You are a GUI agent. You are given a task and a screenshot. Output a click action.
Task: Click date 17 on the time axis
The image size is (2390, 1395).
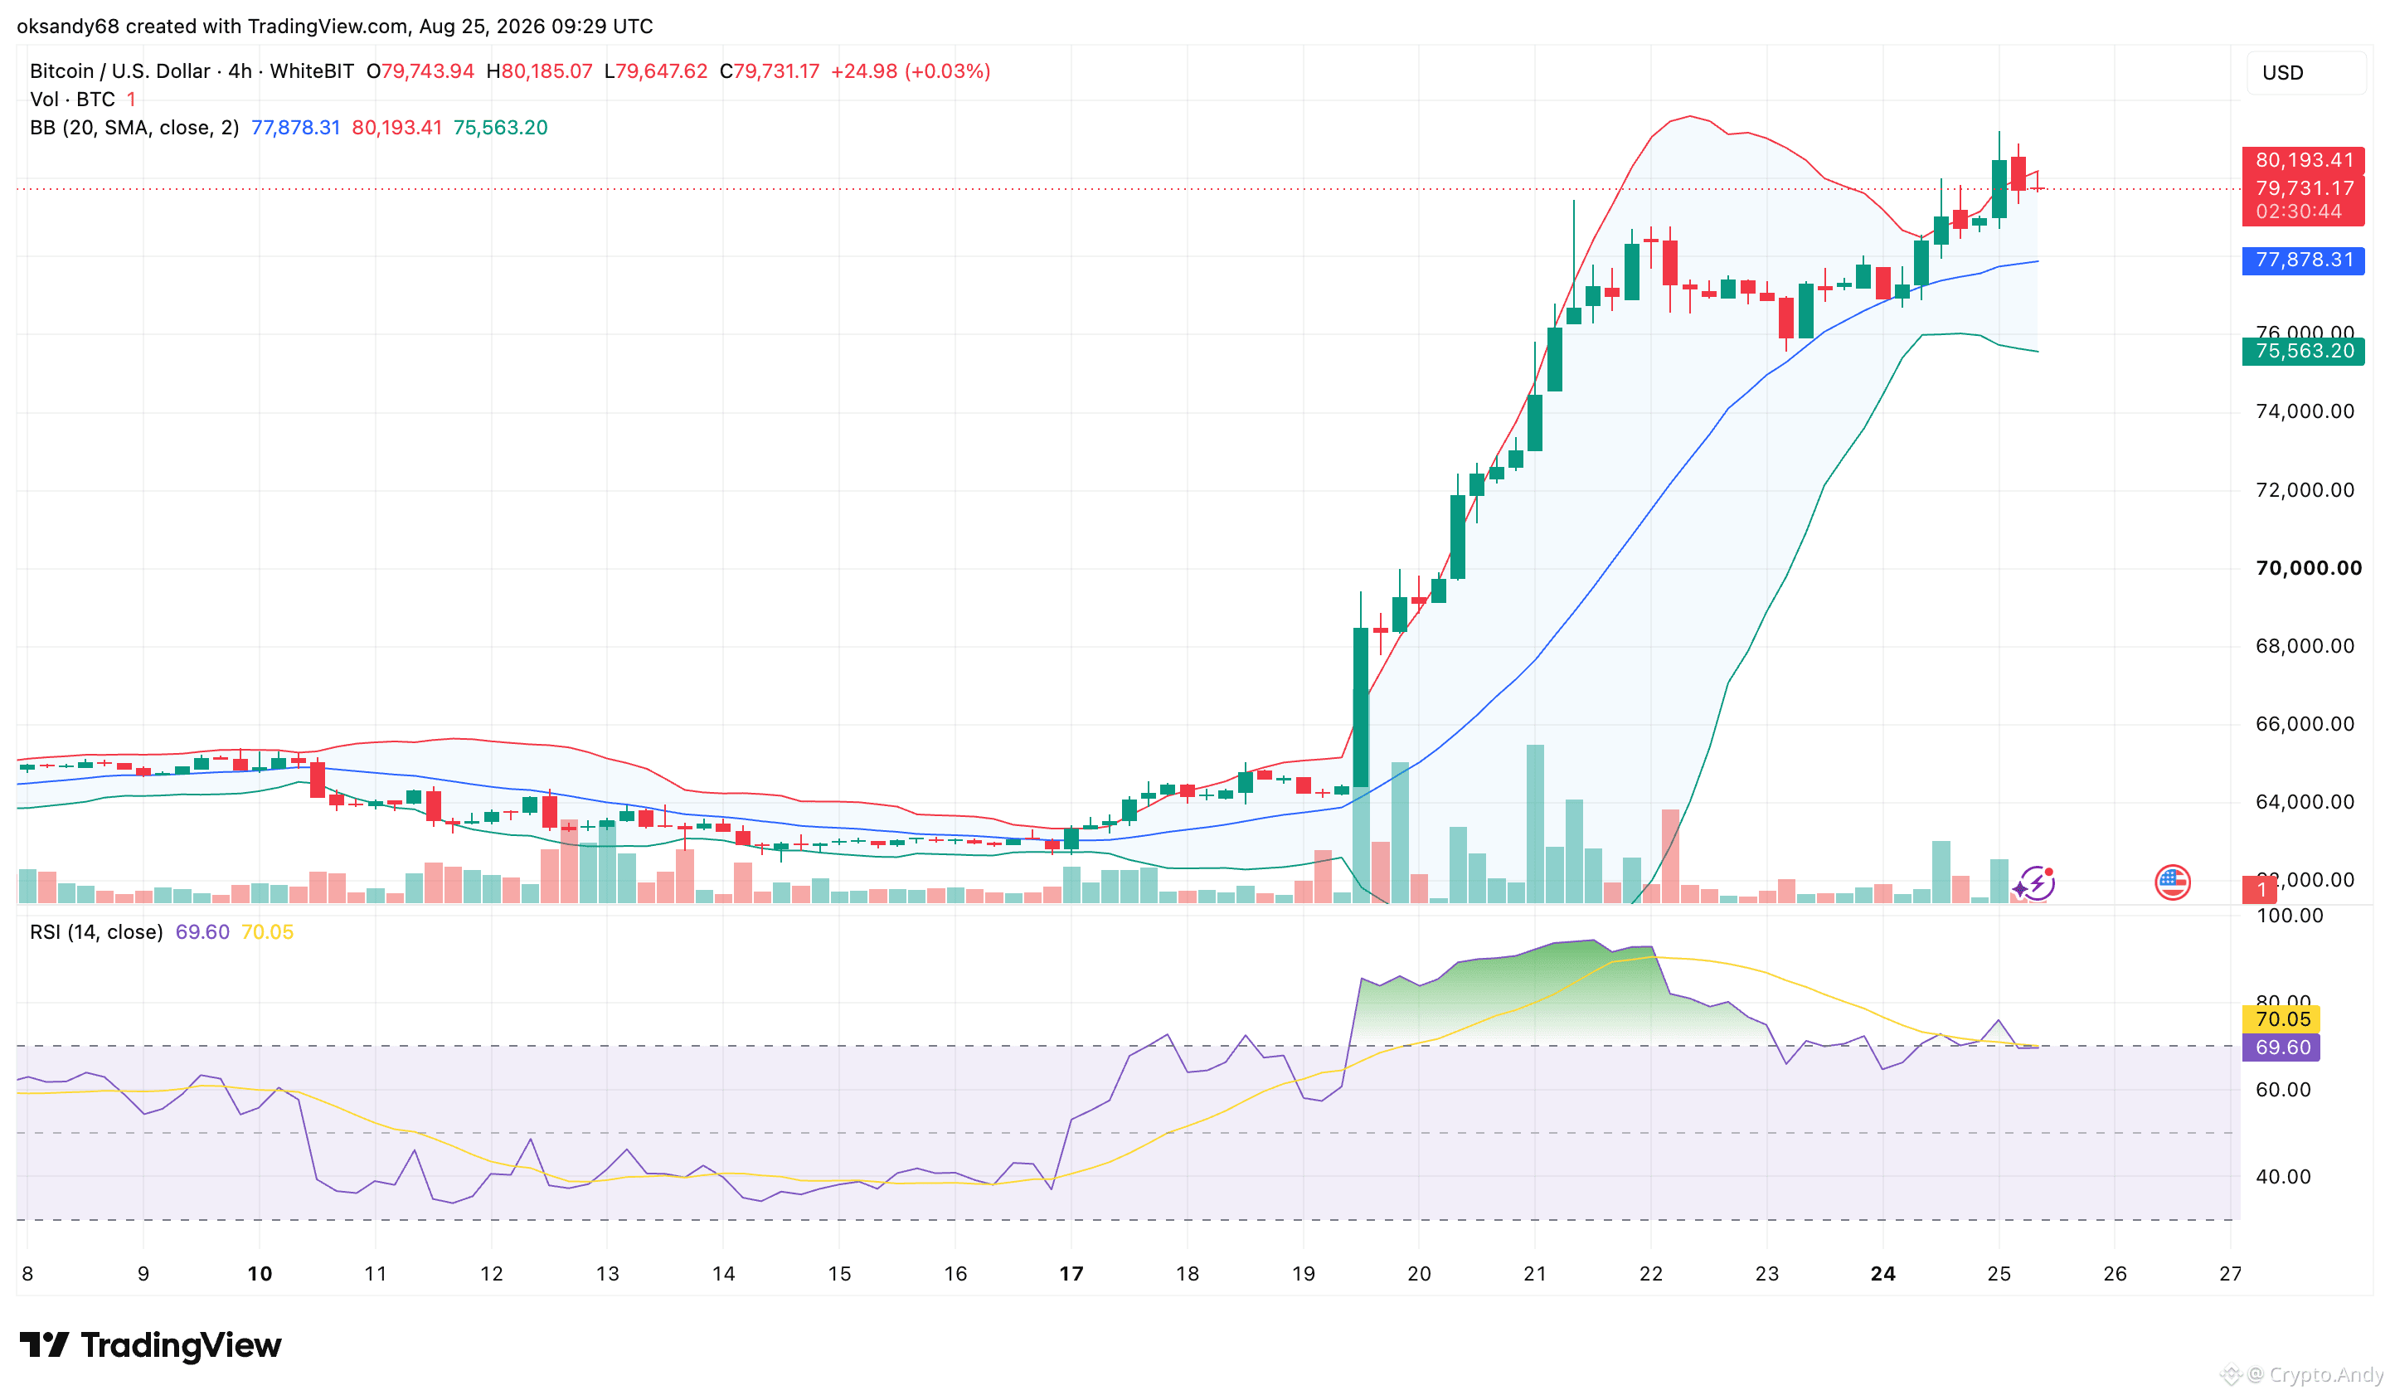coord(1071,1274)
